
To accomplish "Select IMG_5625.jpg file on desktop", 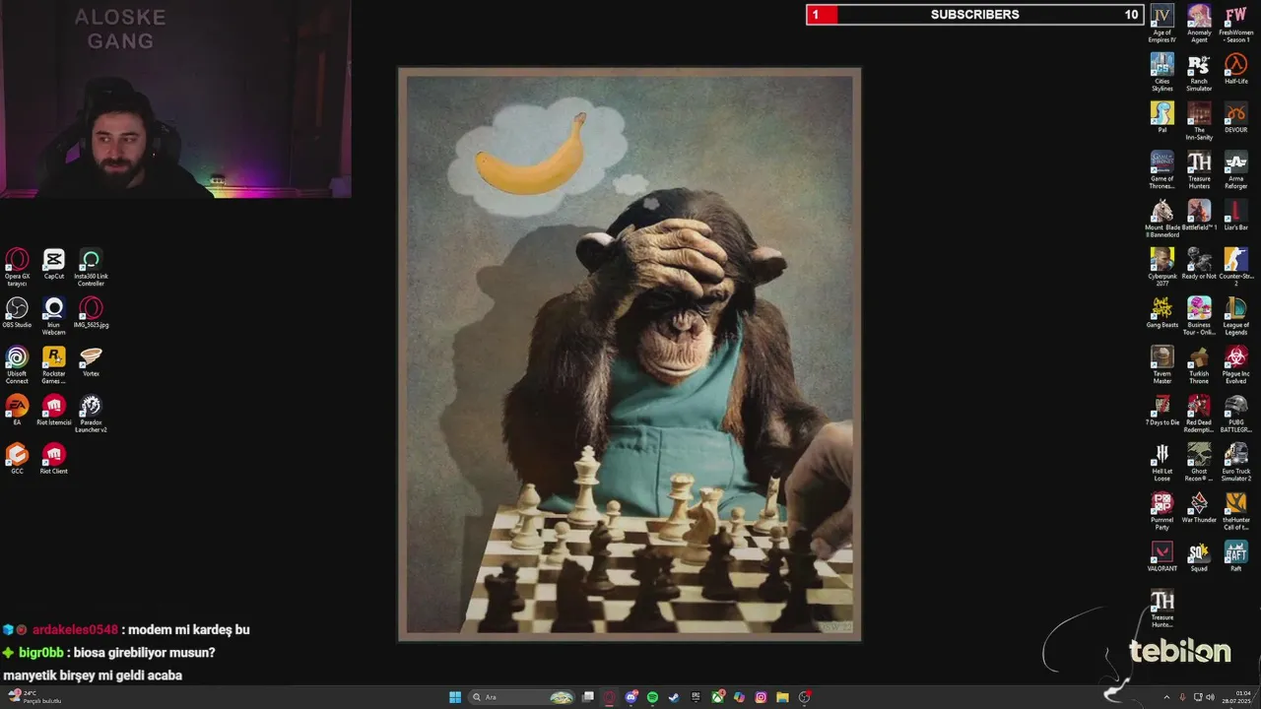I will [91, 312].
